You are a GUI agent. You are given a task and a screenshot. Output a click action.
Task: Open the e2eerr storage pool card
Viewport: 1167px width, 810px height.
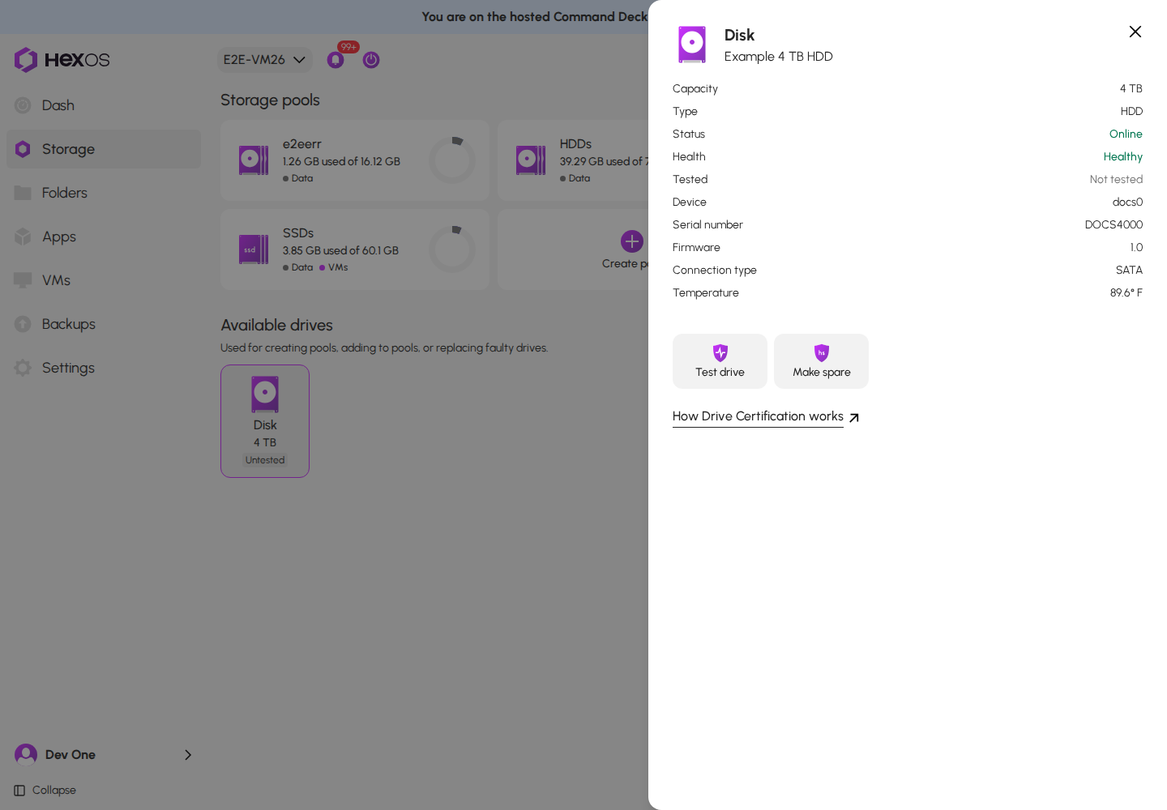[355, 160]
